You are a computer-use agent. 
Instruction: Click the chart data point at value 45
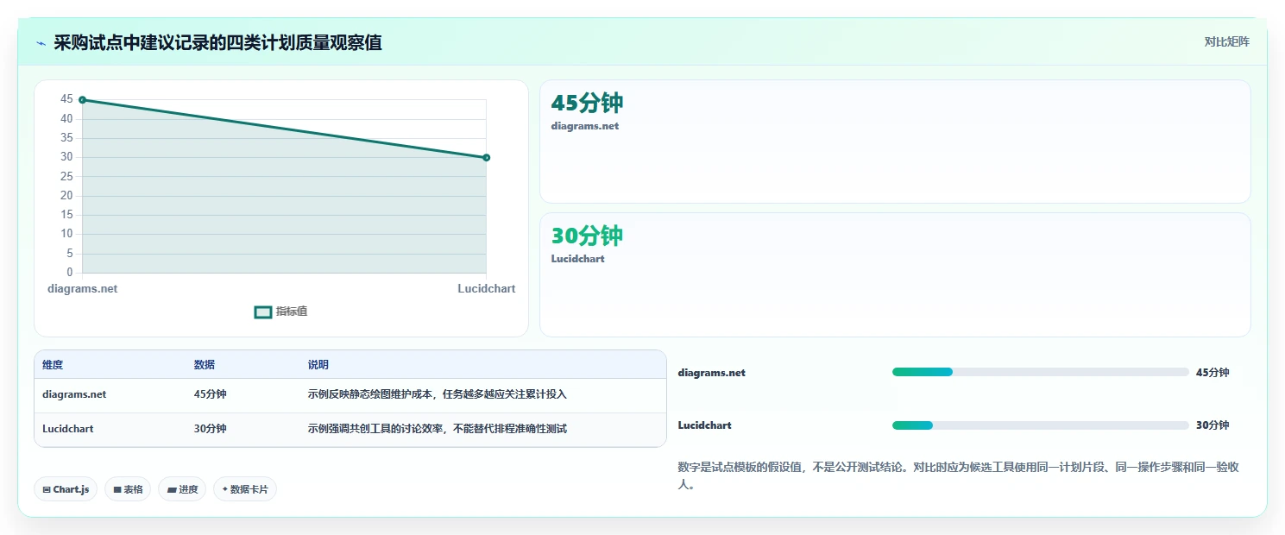pyautogui.click(x=82, y=100)
